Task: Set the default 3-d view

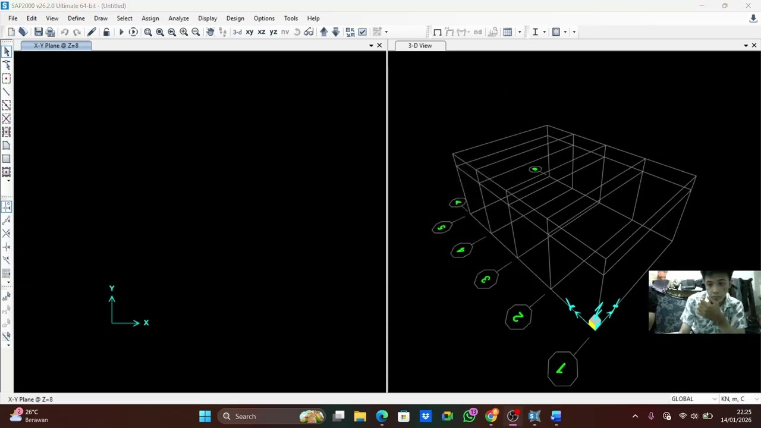Action: pos(237,32)
